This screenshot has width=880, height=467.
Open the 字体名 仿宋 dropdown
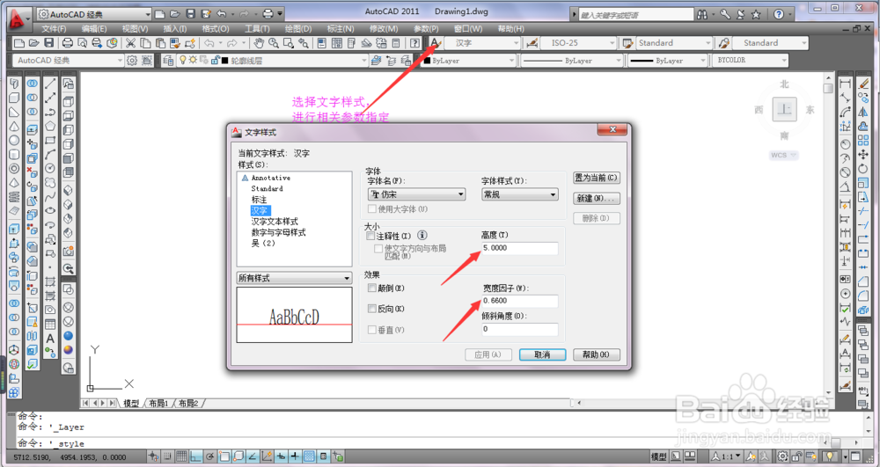click(x=417, y=194)
